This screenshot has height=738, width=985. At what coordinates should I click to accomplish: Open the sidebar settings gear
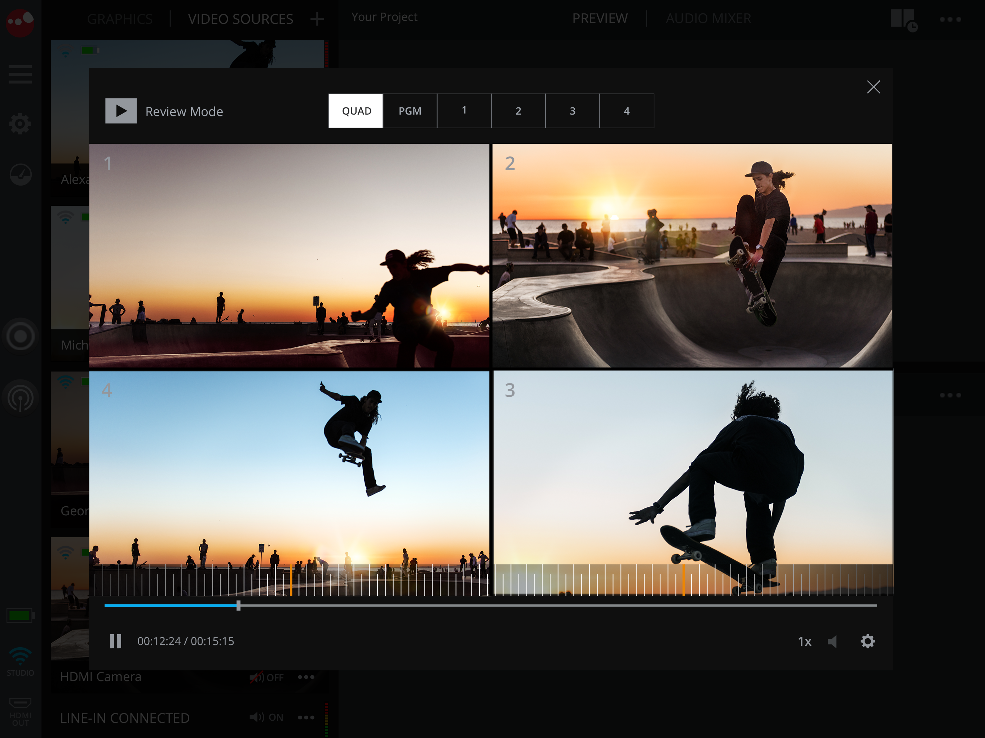point(20,123)
